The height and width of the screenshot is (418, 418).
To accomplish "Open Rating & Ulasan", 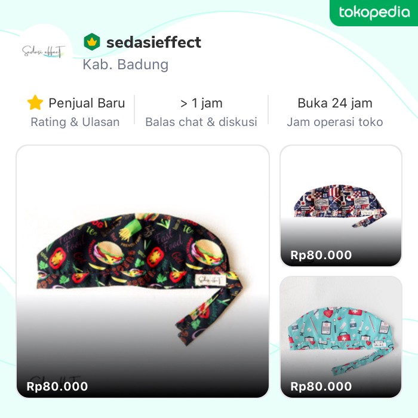I will (x=75, y=122).
